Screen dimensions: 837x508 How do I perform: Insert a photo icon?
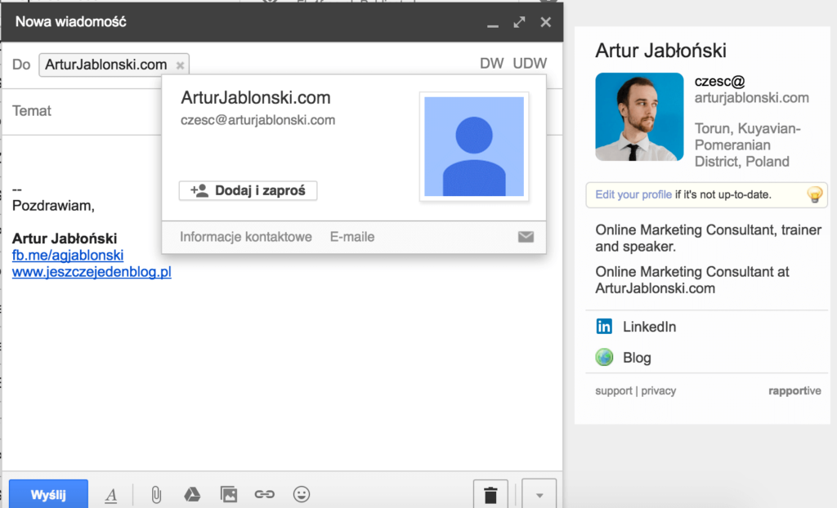click(x=229, y=495)
